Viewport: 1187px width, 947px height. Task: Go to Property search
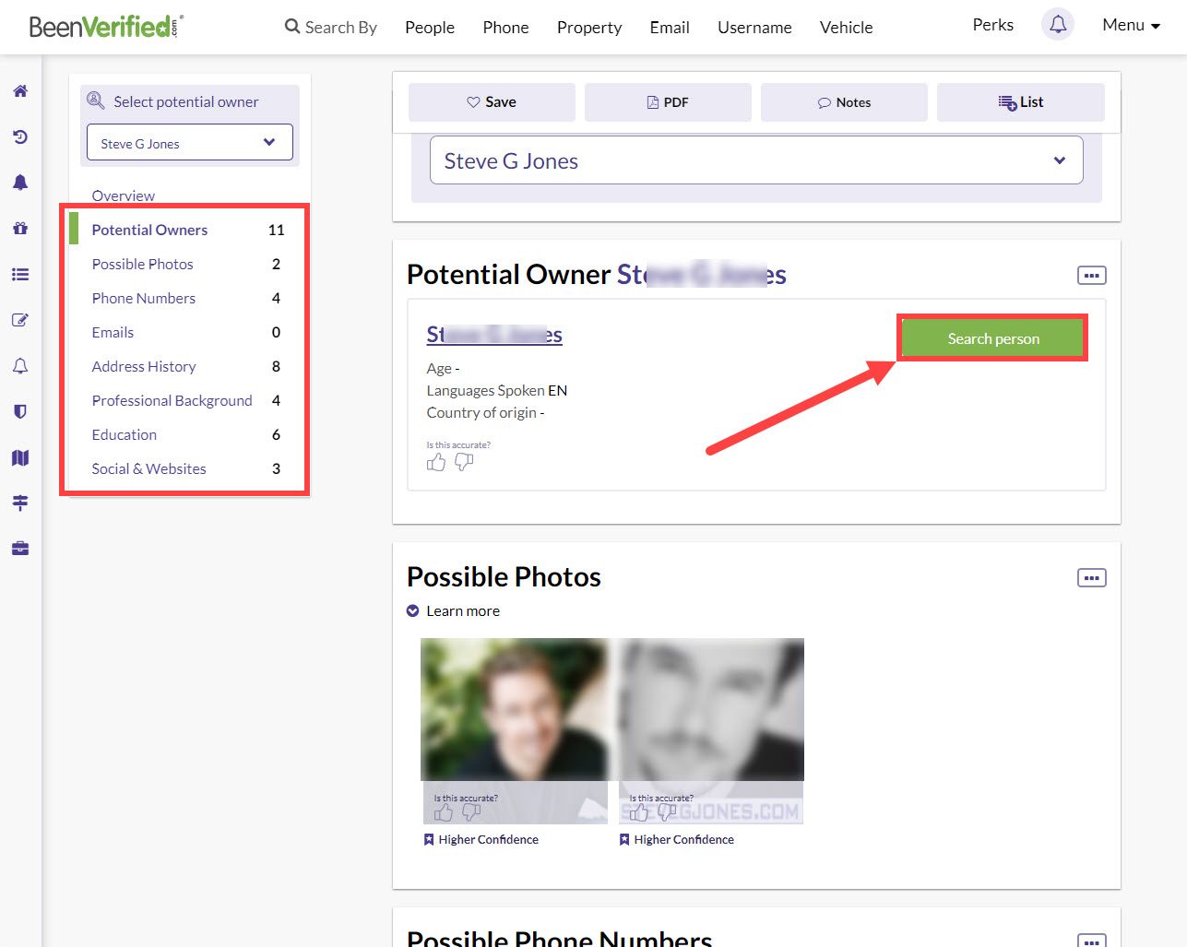coord(589,27)
